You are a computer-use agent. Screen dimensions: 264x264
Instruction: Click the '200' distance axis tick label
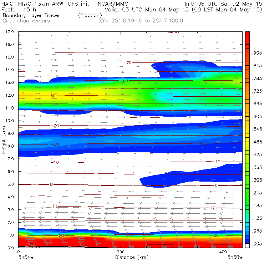click(x=121, y=252)
